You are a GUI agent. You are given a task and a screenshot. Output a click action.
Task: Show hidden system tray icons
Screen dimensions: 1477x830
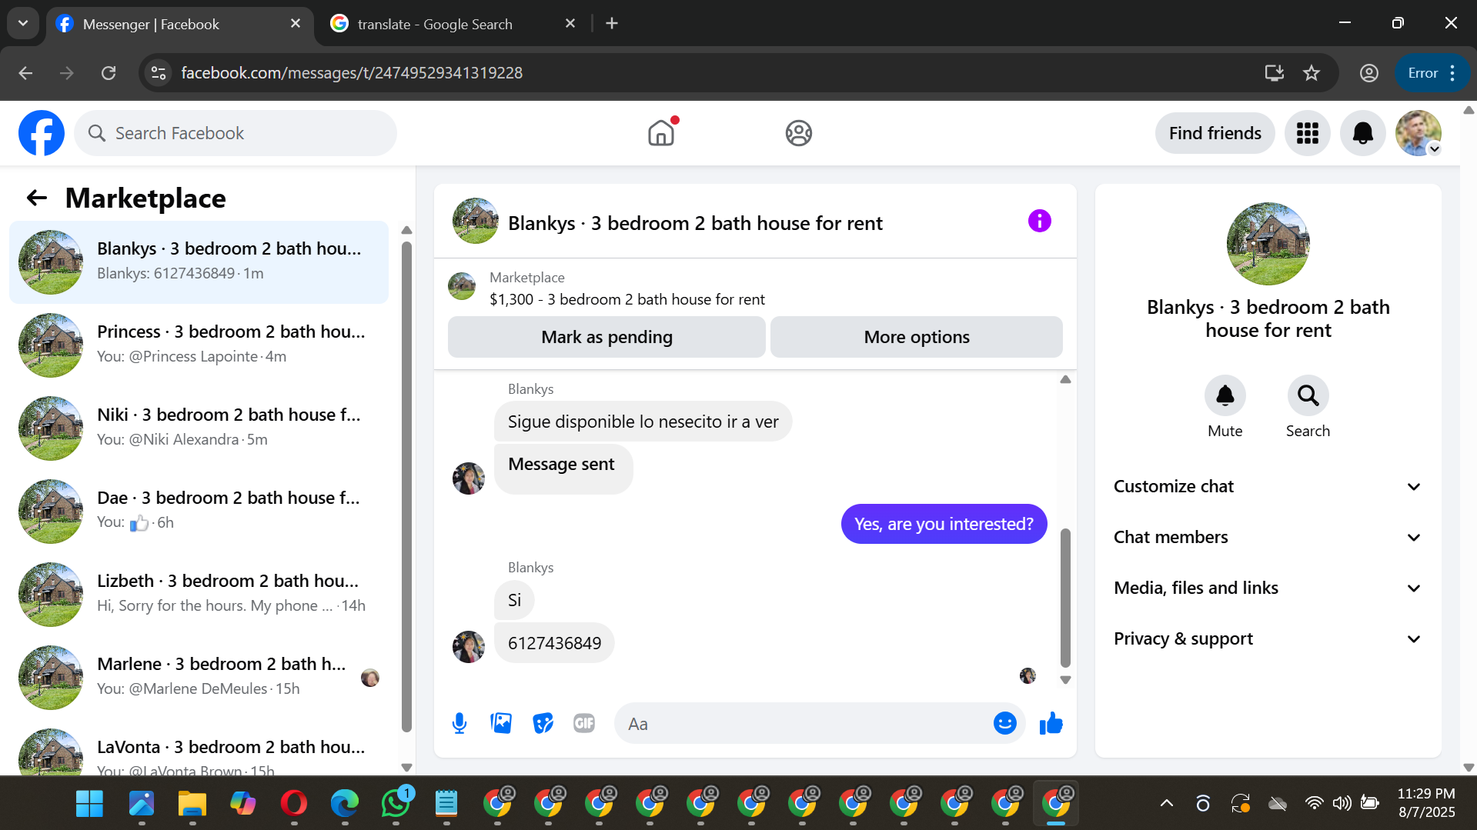pos(1167,804)
